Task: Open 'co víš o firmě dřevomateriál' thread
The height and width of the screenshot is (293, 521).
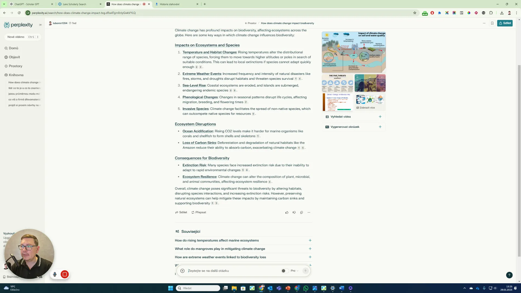Action: click(24, 100)
